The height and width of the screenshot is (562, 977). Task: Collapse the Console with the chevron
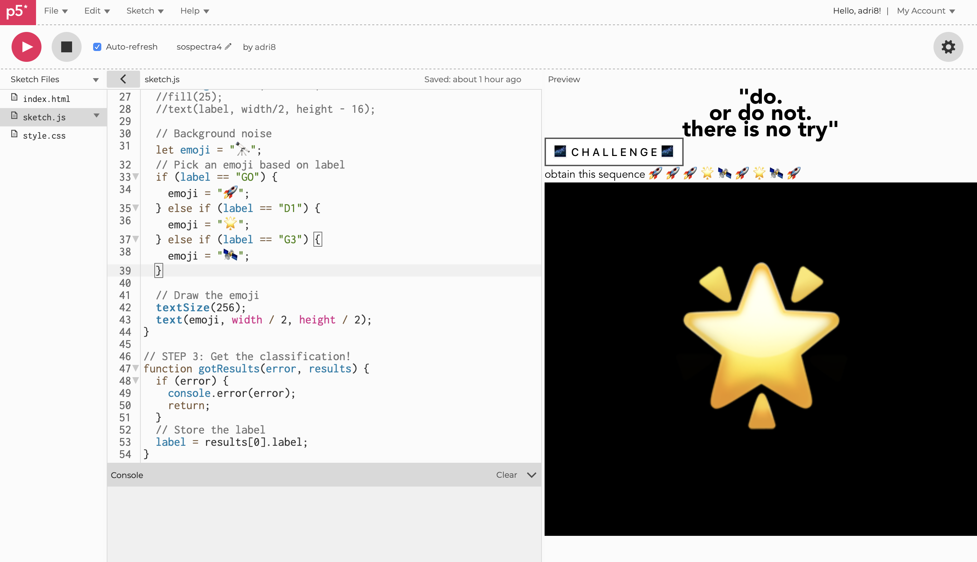coord(531,475)
